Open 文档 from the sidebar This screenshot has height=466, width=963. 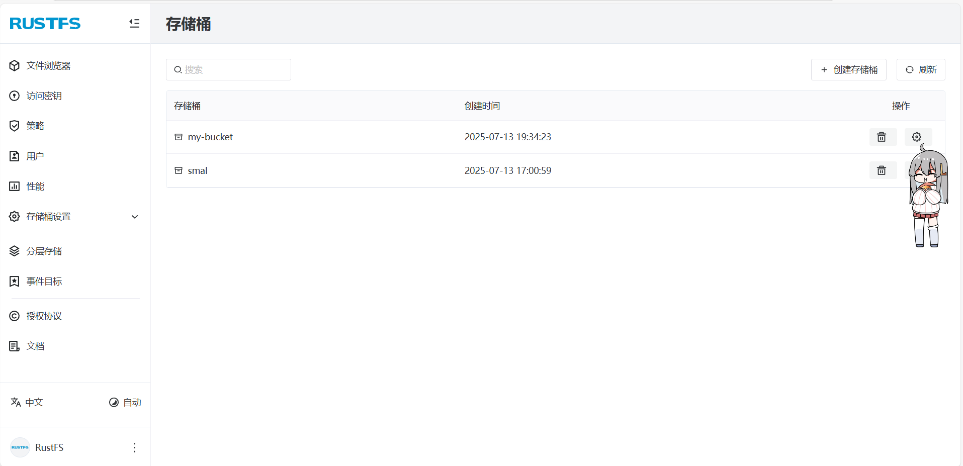(x=35, y=345)
